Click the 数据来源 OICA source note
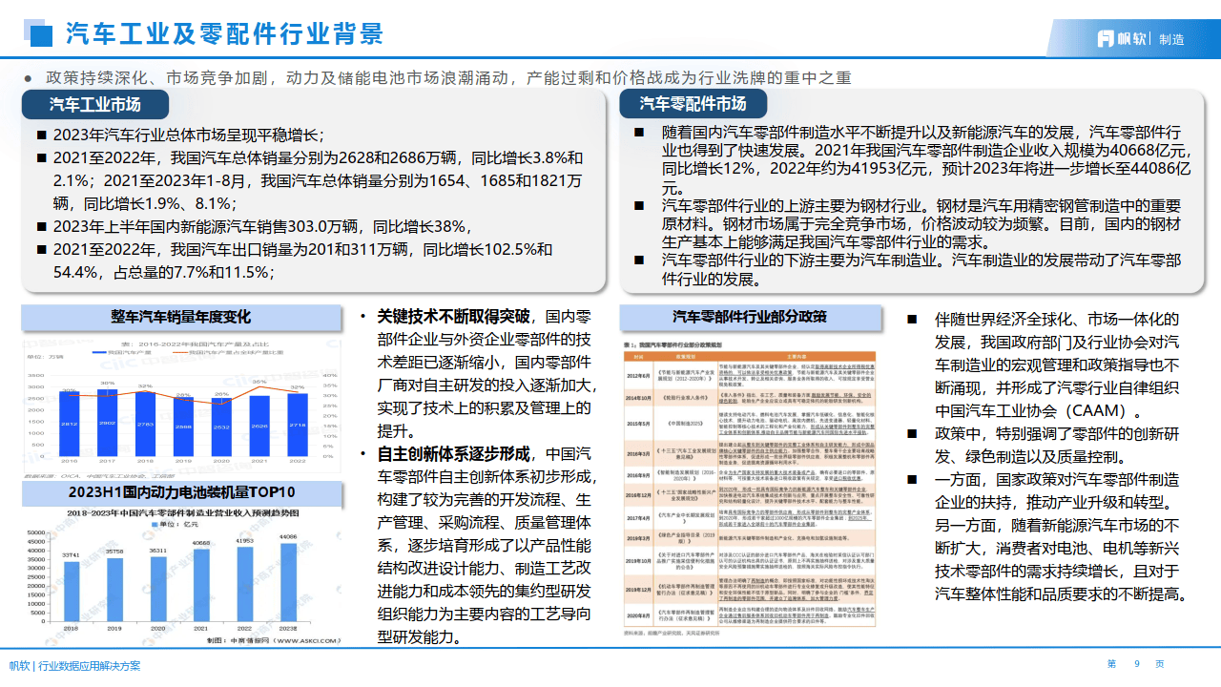Screen dimensions: 1221x687 tap(99, 475)
